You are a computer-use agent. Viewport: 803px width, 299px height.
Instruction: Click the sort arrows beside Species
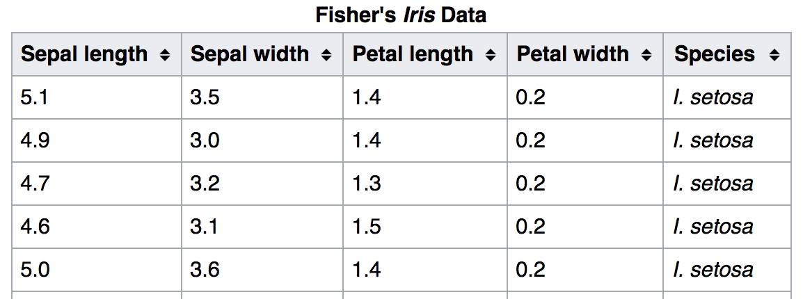pyautogui.click(x=774, y=55)
